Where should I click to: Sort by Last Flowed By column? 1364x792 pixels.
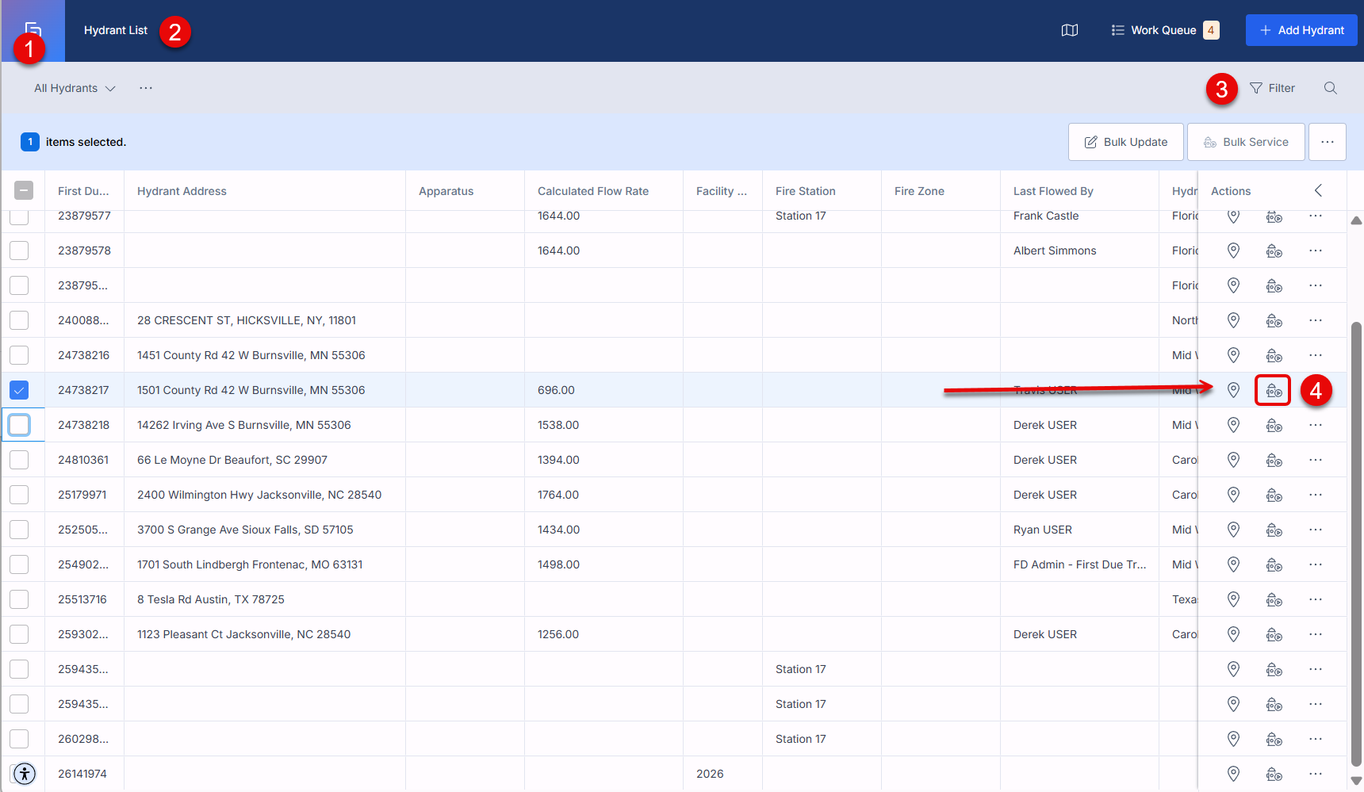(1053, 191)
